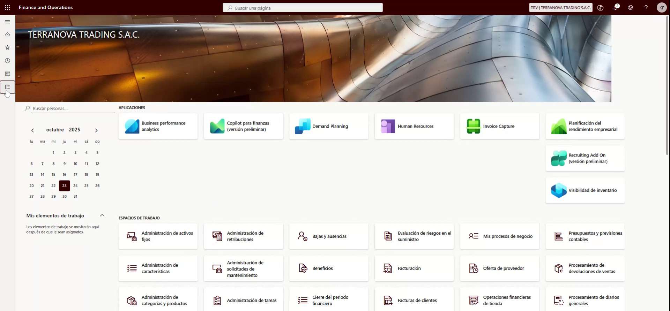Open Administración de retribuciones workspace
The width and height of the screenshot is (670, 311).
click(x=244, y=236)
